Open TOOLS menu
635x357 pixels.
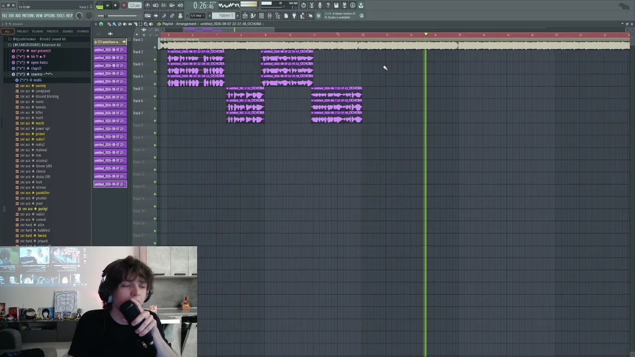[61, 15]
